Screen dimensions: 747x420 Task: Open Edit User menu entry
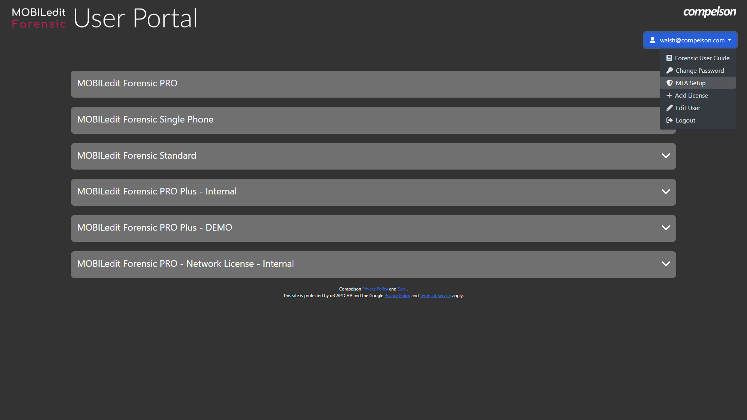tap(698, 108)
